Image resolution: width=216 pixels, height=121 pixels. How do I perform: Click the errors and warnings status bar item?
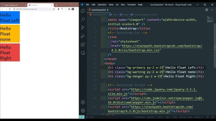90,117
